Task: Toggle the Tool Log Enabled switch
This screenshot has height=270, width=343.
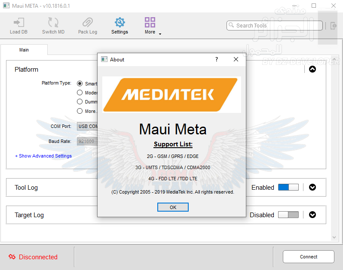Action: [288, 187]
